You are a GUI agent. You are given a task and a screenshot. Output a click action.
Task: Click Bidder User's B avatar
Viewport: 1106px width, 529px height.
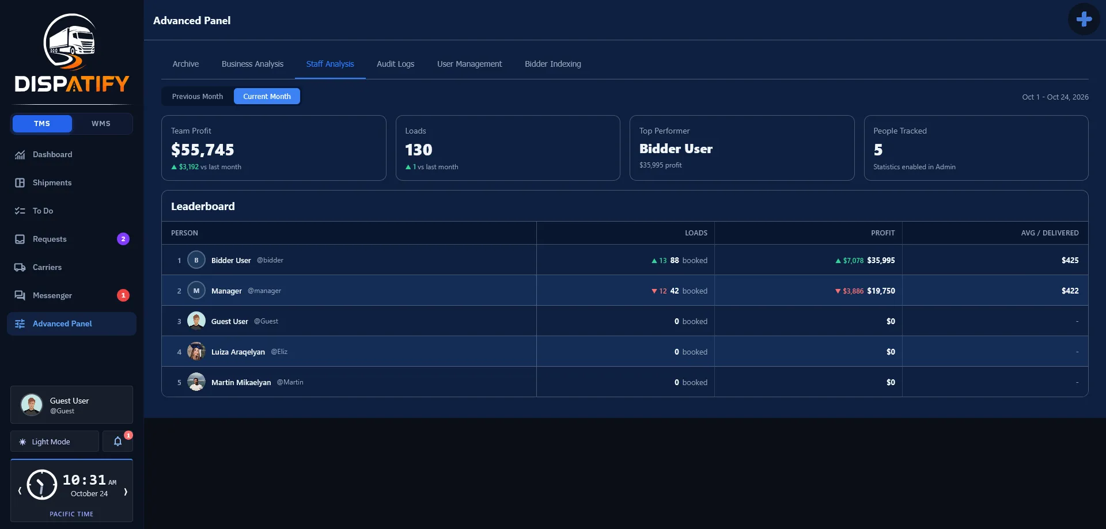(x=196, y=260)
